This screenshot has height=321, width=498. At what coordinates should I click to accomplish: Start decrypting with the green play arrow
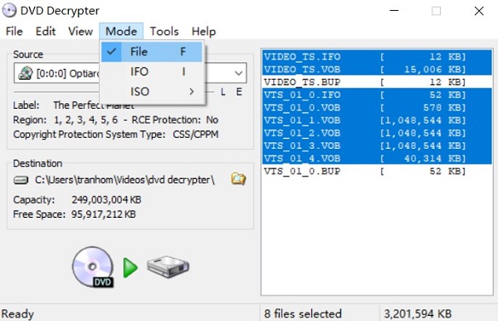[130, 268]
